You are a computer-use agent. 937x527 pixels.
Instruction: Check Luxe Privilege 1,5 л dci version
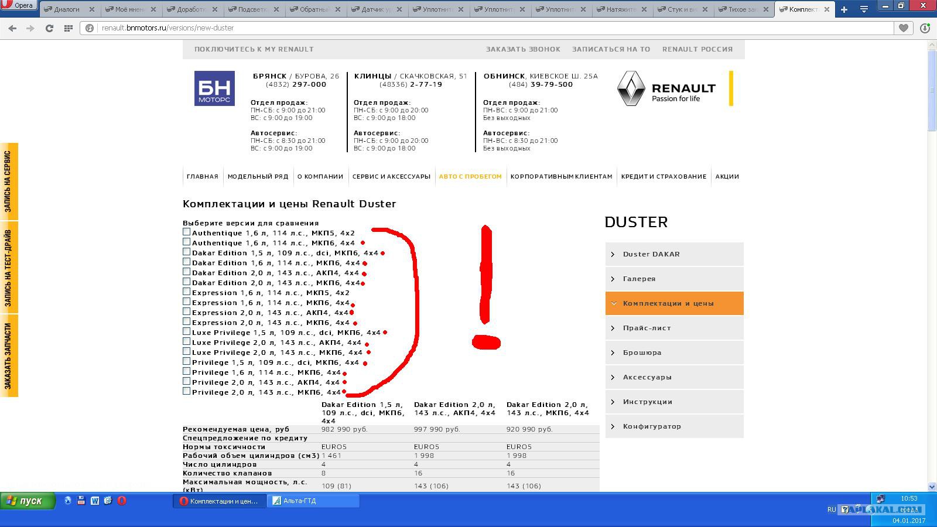coord(186,331)
